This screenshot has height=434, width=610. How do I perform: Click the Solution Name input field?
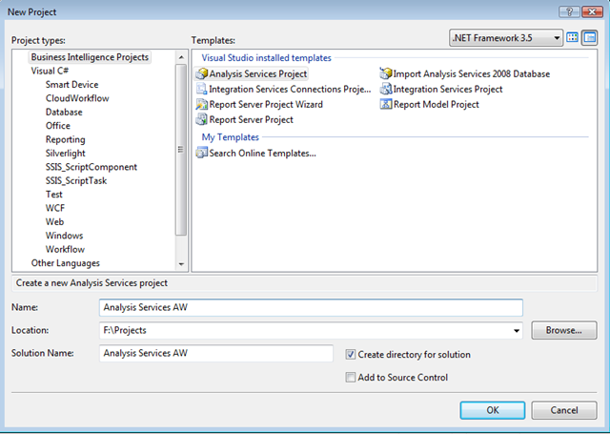(x=216, y=353)
